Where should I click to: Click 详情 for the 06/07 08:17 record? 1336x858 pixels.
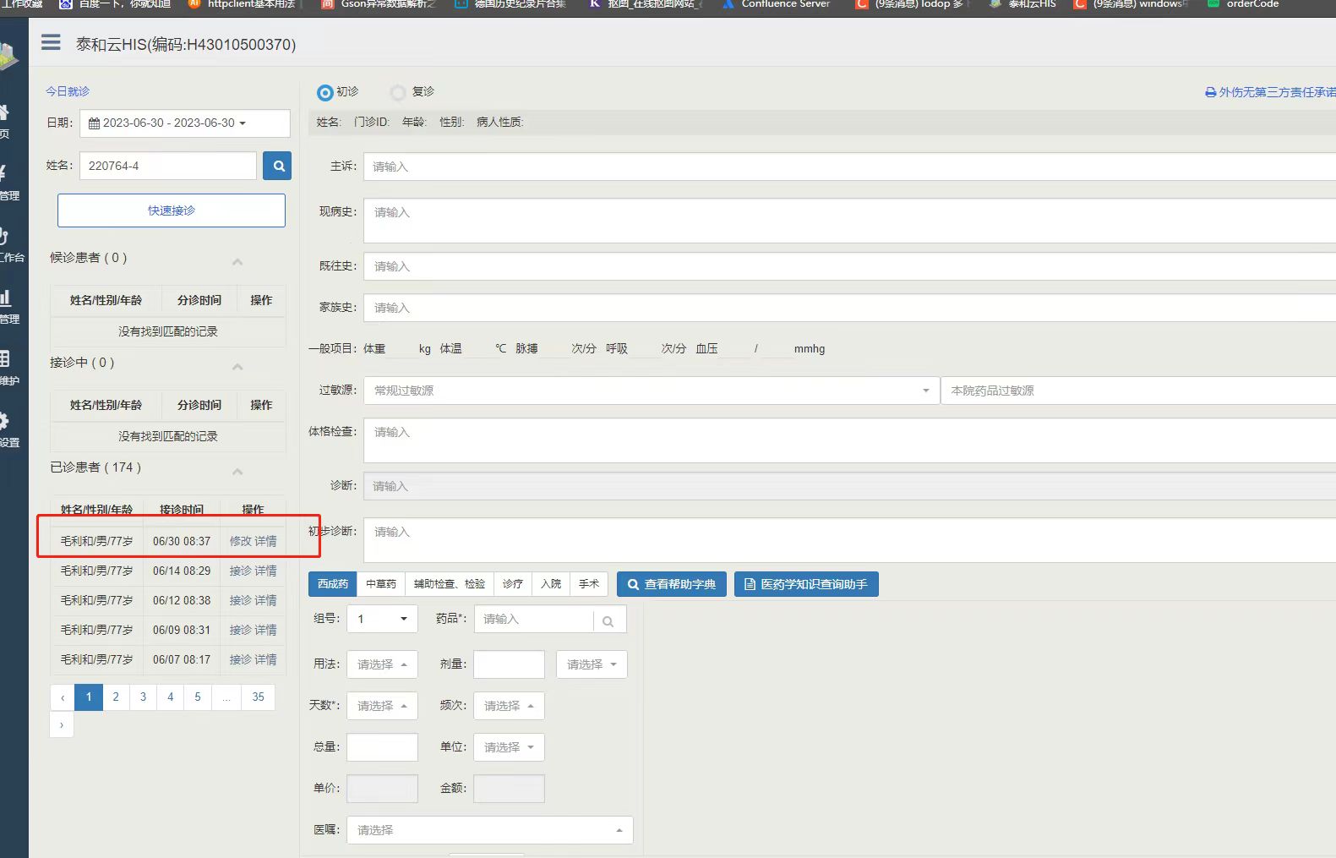tap(265, 659)
